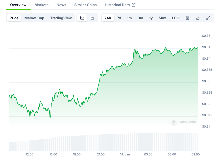Viewport: 214px width, 159px height.
Task: Select the Price chart mode
Action: [x=14, y=18]
